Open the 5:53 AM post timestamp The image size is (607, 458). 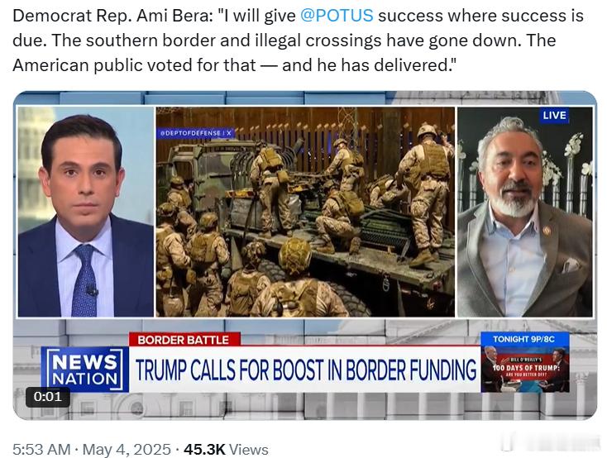[x=41, y=450]
